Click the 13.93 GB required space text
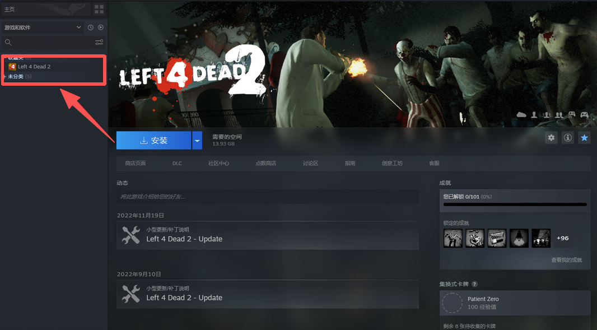This screenshot has width=597, height=330. pos(223,143)
